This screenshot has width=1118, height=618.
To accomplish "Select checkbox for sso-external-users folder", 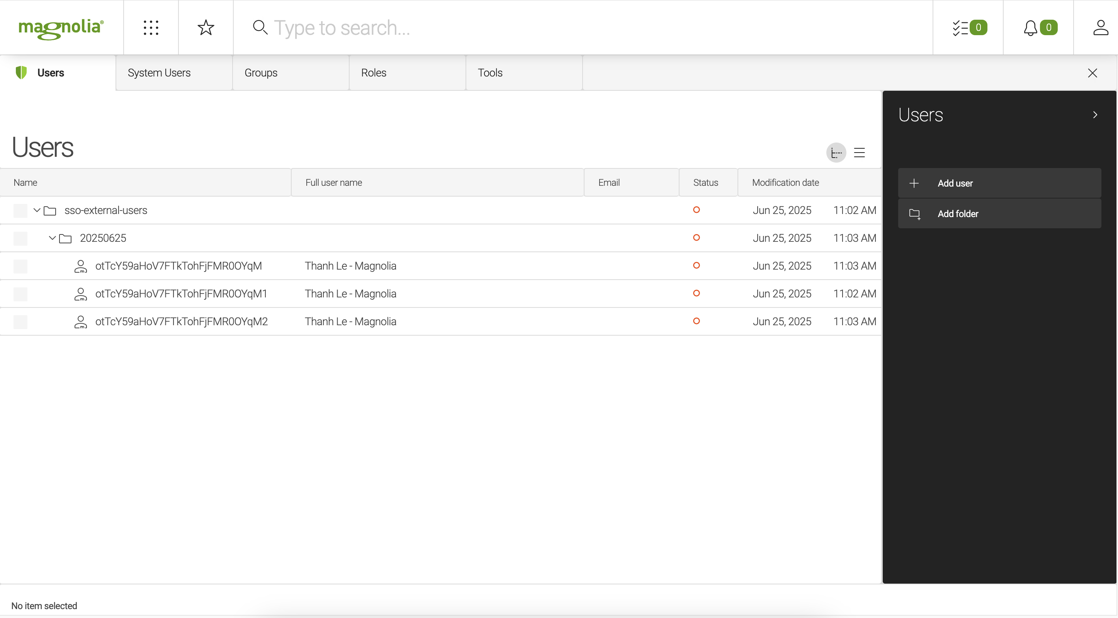I will (20, 211).
